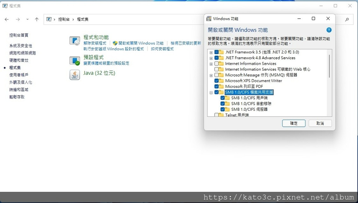
Task: Click the search magnifier in Control Panel window
Action: click(x=347, y=20)
